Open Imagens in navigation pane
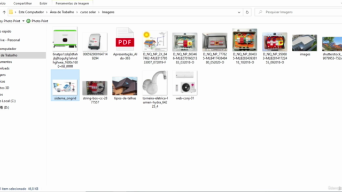The image size is (342, 192). pyautogui.click(x=3, y=75)
